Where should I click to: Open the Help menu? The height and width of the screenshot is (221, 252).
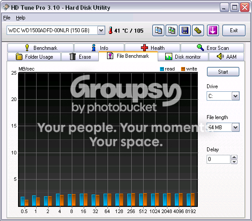[21, 18]
